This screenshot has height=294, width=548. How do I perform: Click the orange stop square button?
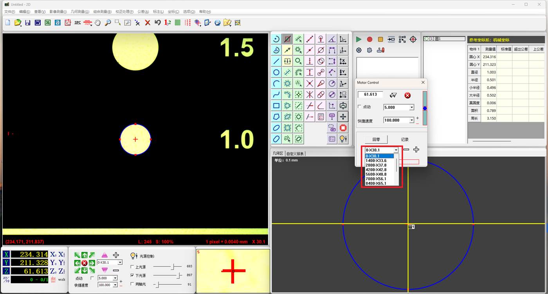tap(380, 39)
